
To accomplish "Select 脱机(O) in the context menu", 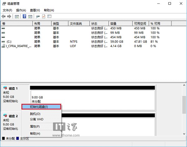I will (35, 114).
